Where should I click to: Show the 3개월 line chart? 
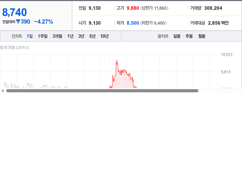[57, 36]
